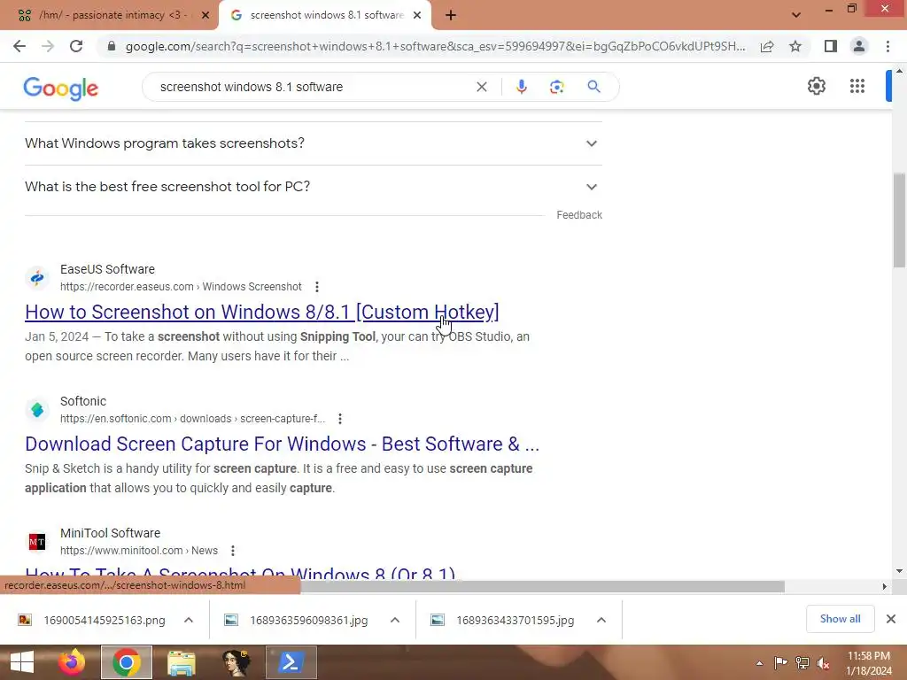The image size is (907, 680).
Task: Open 'How To Take A Screenshot On Windows 8' link
Action: click(x=240, y=573)
